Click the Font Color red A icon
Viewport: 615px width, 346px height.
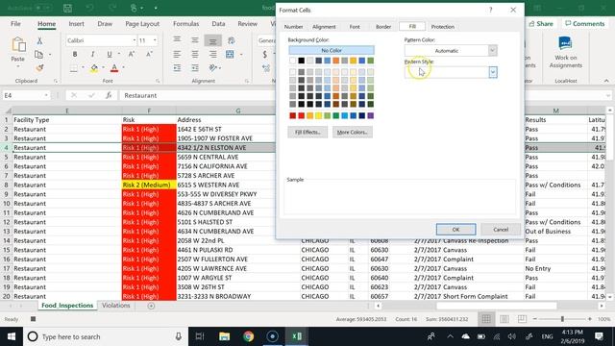[114, 68]
